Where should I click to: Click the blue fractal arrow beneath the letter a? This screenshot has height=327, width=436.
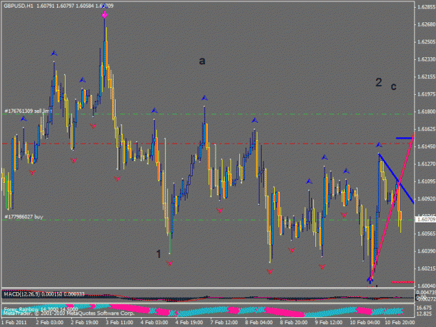point(204,98)
